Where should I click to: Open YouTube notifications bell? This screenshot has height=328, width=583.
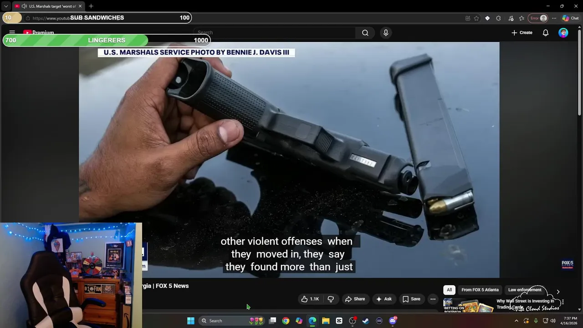[x=546, y=33]
